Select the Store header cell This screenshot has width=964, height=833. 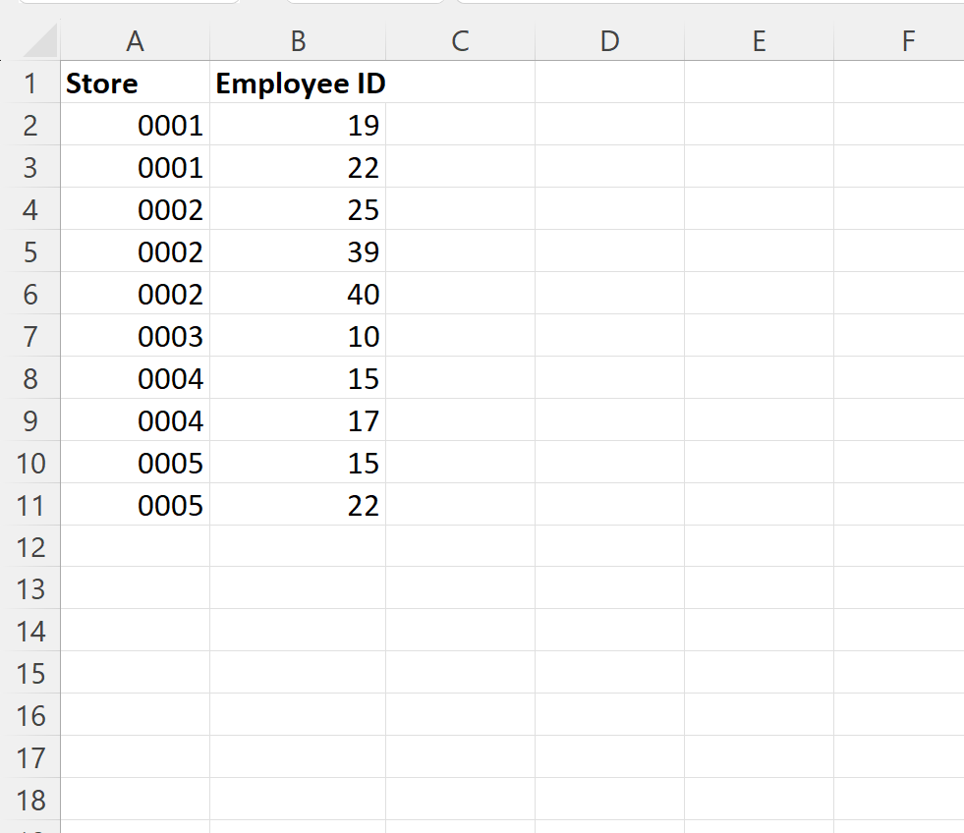pos(136,83)
